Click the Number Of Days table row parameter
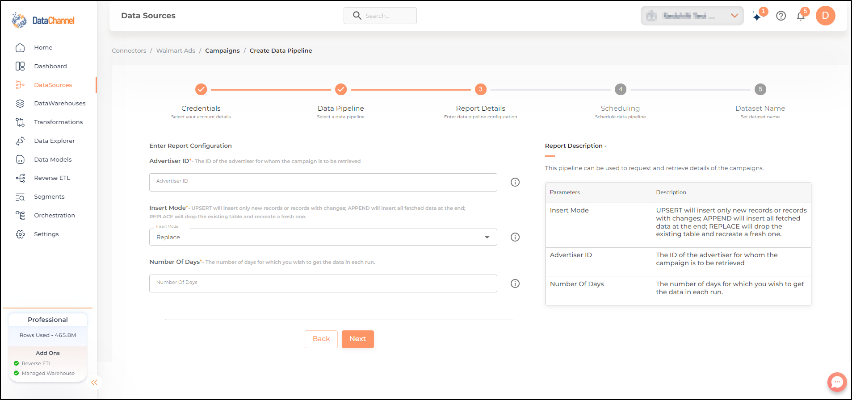The width and height of the screenshot is (852, 400). (x=577, y=284)
